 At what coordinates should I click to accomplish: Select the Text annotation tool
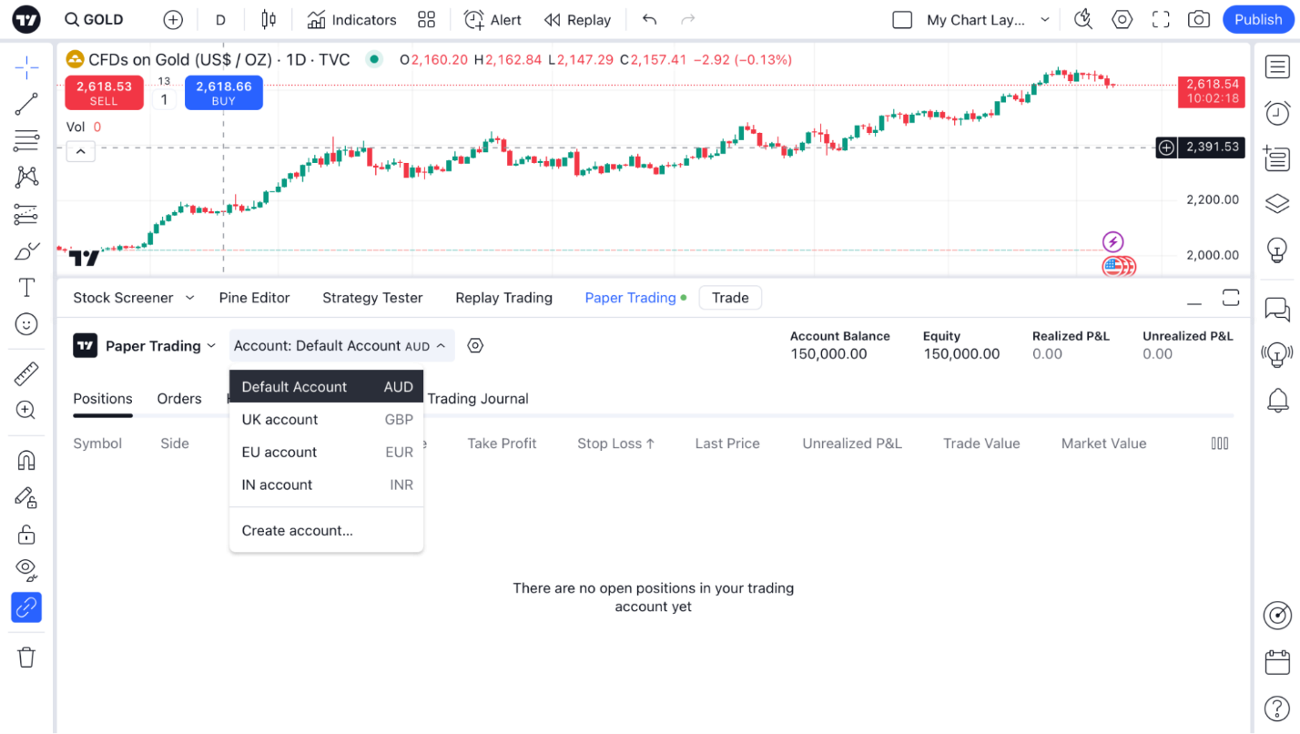pyautogui.click(x=26, y=288)
